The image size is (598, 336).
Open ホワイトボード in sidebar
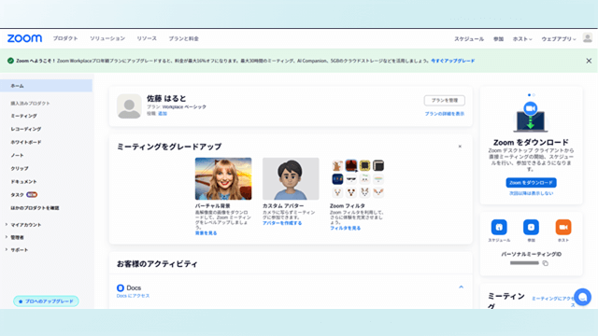[x=26, y=142]
